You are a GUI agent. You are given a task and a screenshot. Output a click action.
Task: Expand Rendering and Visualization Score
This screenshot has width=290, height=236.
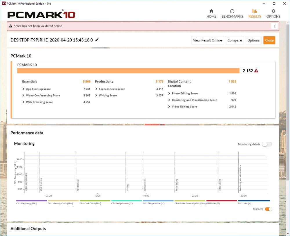point(169,100)
